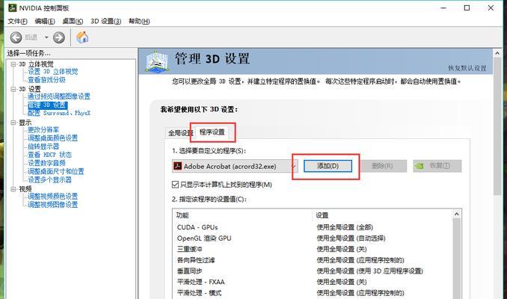Viewport: 507px width, 299px height.
Task: Open 调整桌面尺寸和位置 task
Action: coord(55,171)
